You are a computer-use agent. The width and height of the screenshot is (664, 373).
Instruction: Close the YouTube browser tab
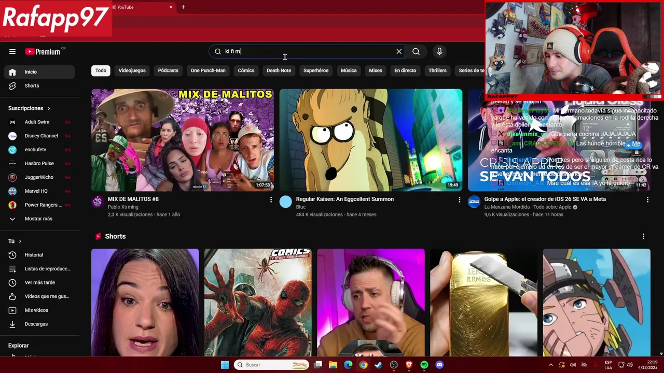(x=171, y=7)
